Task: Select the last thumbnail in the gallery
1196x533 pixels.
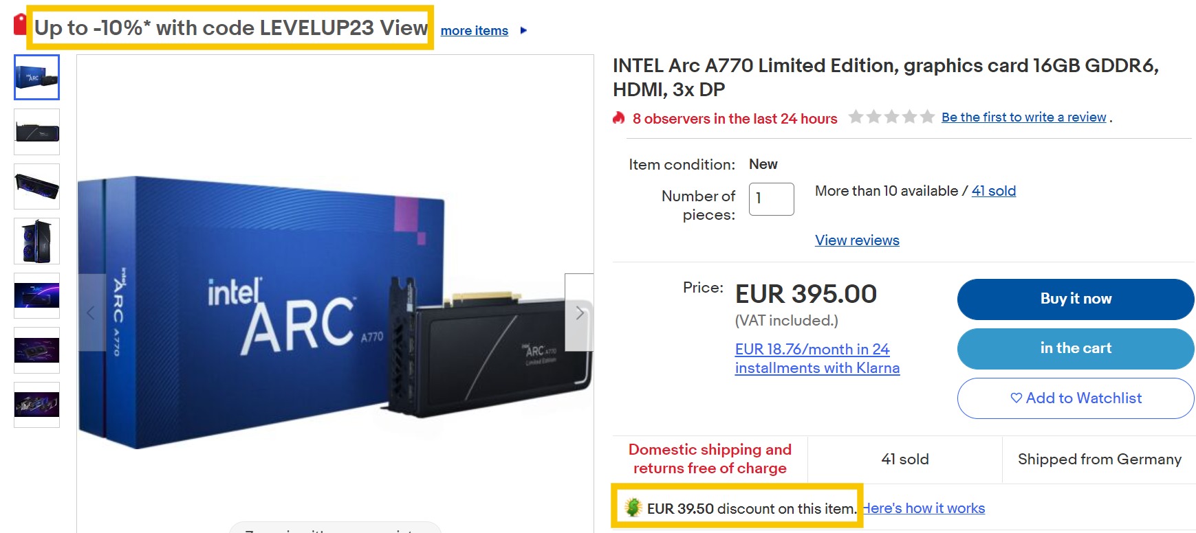Action: pyautogui.click(x=37, y=405)
